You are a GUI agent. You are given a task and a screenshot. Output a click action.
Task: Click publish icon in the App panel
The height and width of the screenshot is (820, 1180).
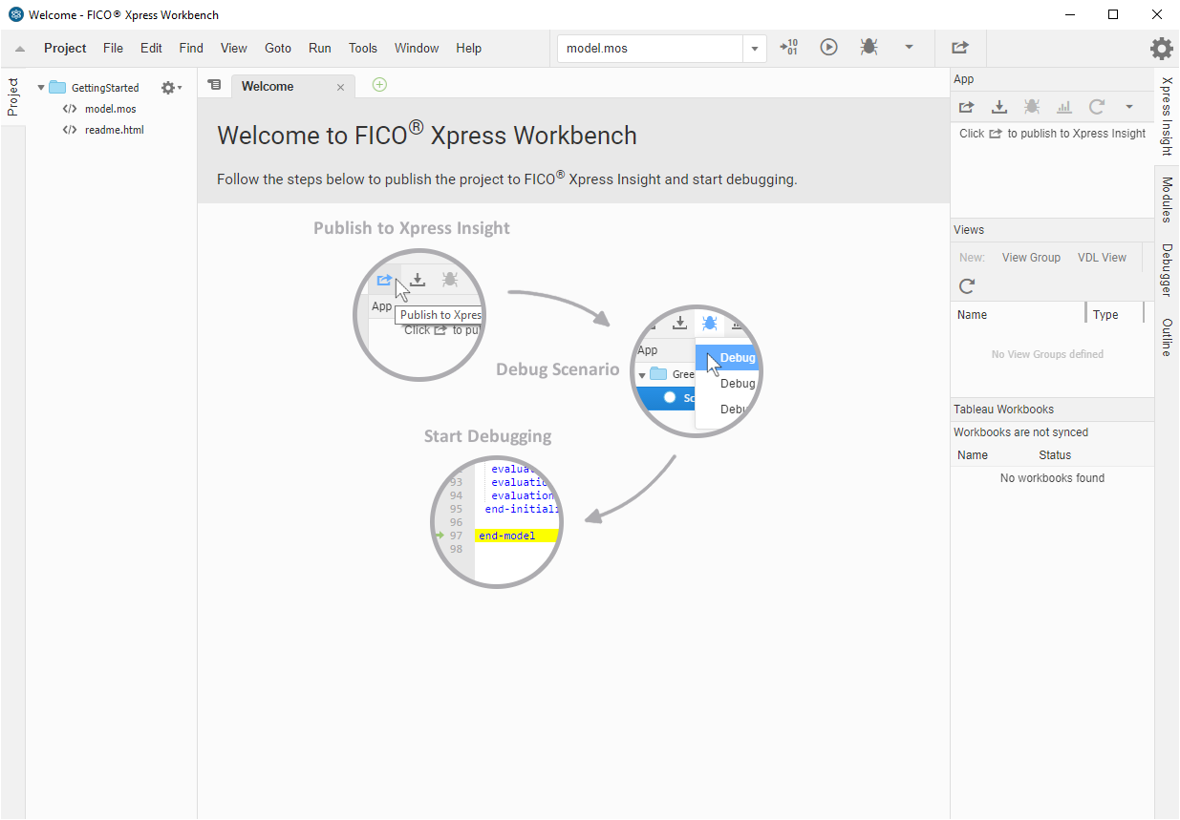966,107
